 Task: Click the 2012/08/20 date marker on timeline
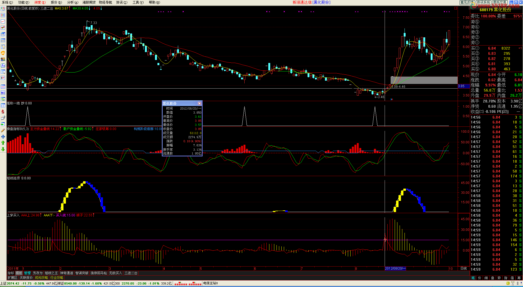(395, 268)
